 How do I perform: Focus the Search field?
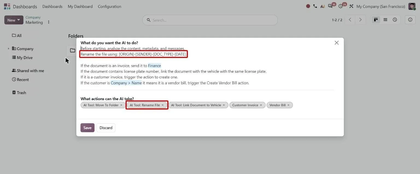[x=210, y=20]
